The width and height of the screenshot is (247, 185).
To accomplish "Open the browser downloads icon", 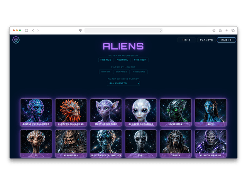I will tap(214, 30).
